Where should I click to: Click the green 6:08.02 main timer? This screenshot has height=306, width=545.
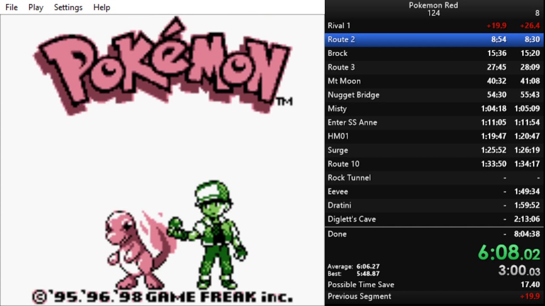click(x=509, y=252)
